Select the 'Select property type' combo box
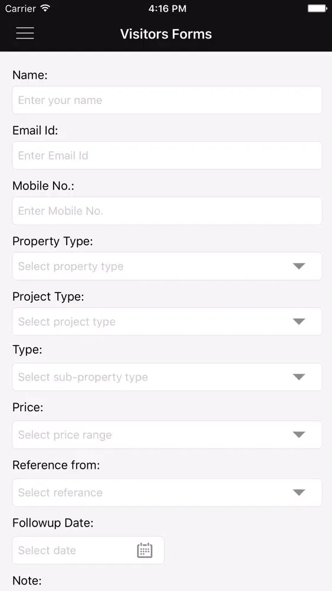Image resolution: width=332 pixels, height=591 pixels. click(x=167, y=266)
